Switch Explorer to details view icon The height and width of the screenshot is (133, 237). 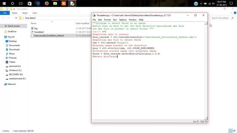230,131
